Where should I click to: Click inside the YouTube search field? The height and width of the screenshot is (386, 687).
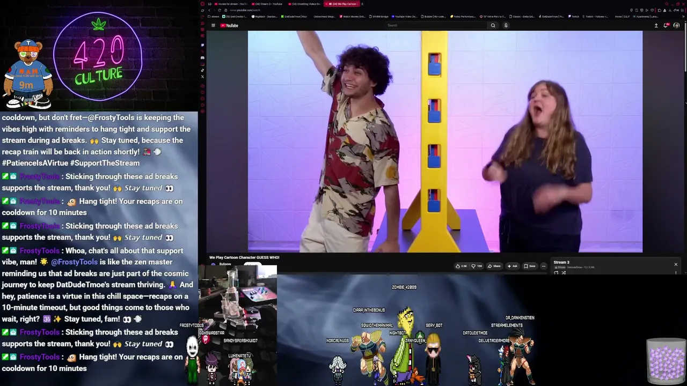[x=437, y=25]
